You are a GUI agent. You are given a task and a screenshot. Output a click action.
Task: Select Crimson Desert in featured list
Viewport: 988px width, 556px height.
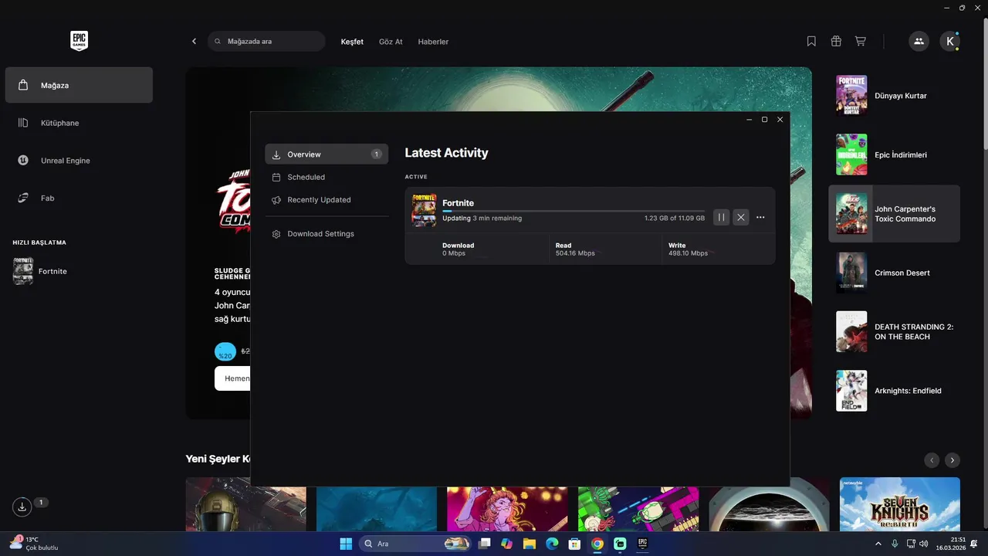point(895,273)
